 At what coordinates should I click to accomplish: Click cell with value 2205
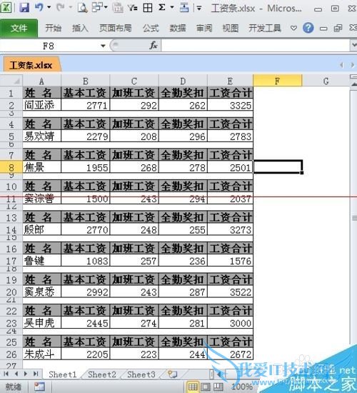85,354
